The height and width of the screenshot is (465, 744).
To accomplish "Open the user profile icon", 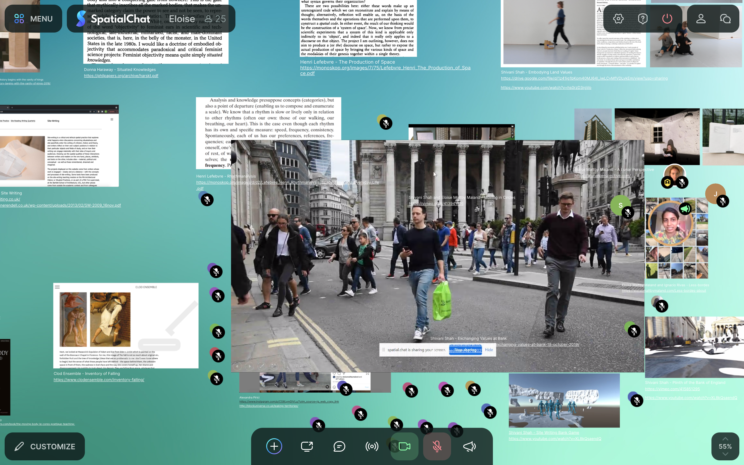I will pyautogui.click(x=701, y=19).
